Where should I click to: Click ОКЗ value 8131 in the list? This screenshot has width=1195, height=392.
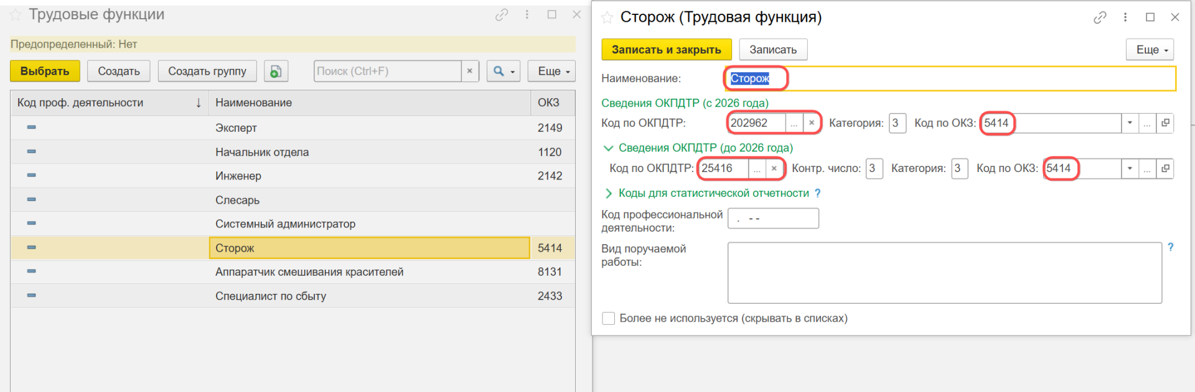[x=550, y=271]
